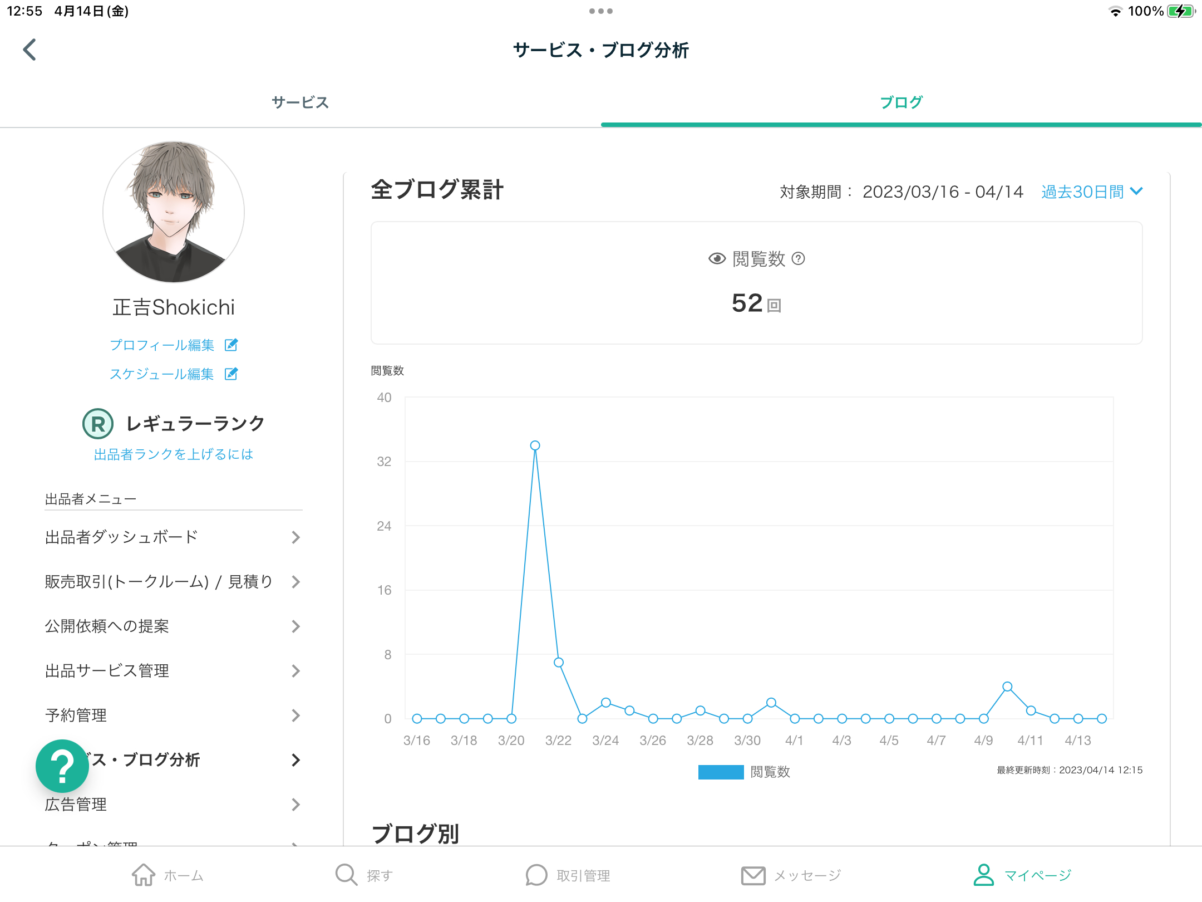Open ホーム via the house icon
The image size is (1202, 902).
tap(144, 875)
